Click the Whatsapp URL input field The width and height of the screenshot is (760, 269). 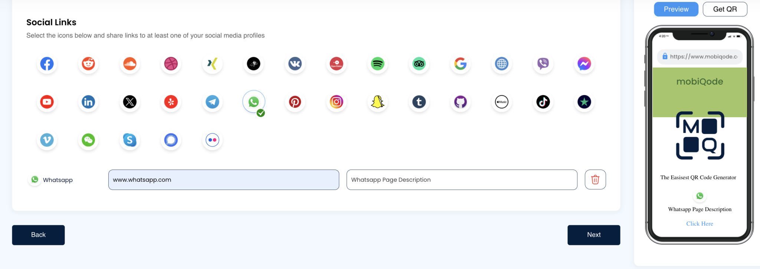pos(223,180)
